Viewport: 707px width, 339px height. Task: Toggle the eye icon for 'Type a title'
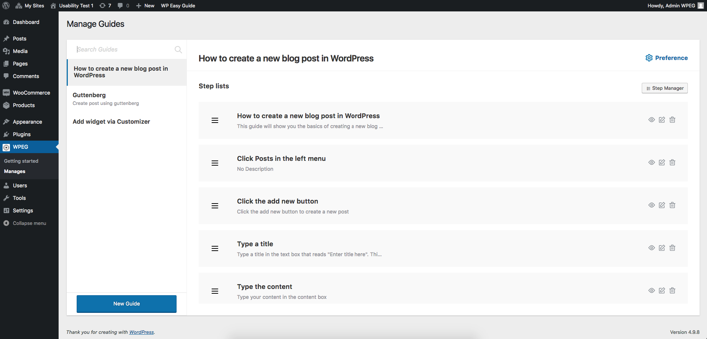[652, 248]
